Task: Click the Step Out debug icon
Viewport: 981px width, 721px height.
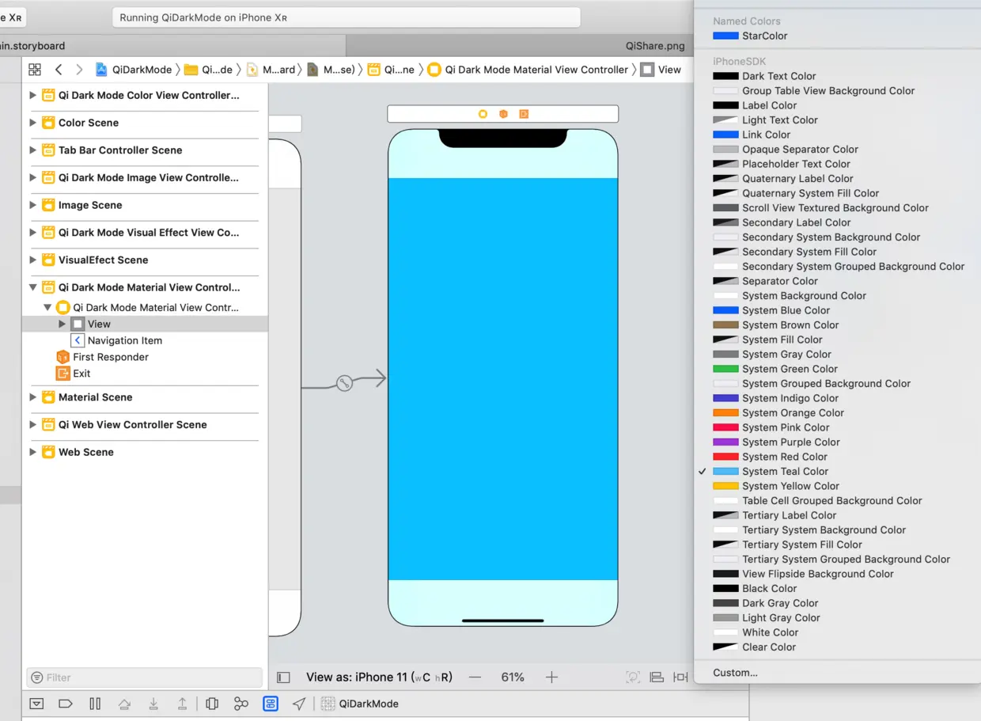Action: [183, 704]
